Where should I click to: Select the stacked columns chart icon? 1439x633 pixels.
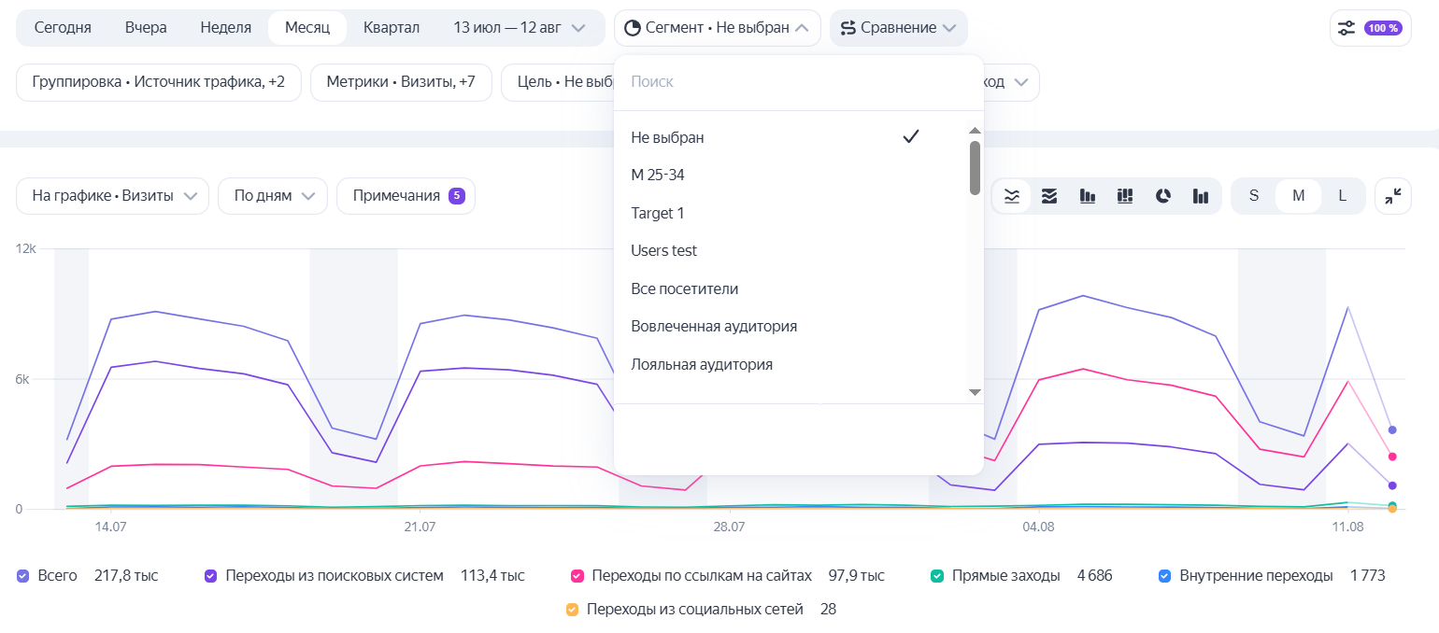[x=1088, y=196]
